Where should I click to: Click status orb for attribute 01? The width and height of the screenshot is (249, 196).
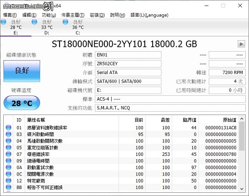tap(9, 128)
